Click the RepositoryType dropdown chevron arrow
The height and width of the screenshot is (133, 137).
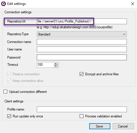pyautogui.click(x=124, y=34)
